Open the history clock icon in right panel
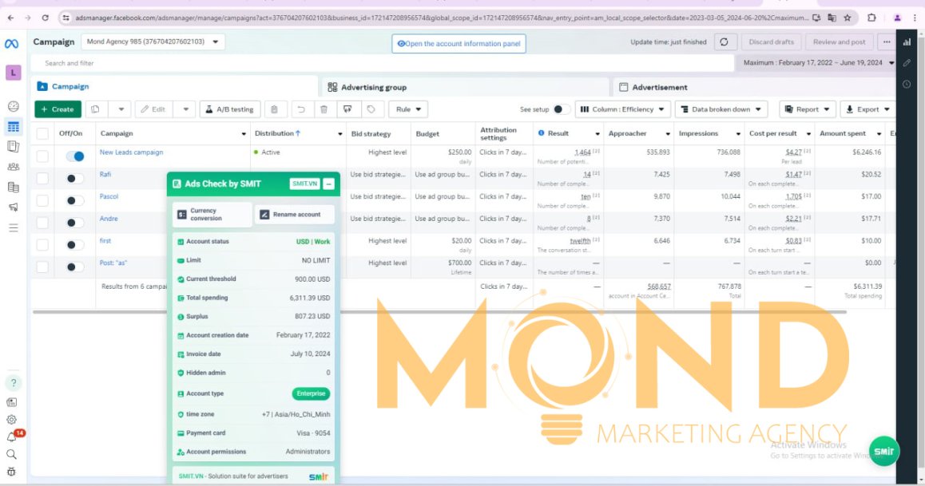This screenshot has height=486, width=925. (x=907, y=85)
